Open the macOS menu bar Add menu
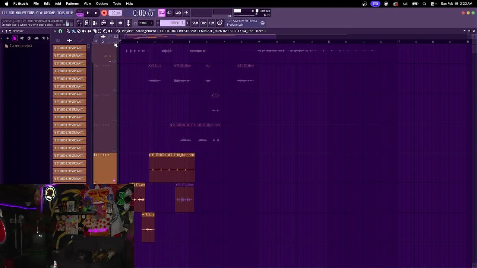 [58, 4]
